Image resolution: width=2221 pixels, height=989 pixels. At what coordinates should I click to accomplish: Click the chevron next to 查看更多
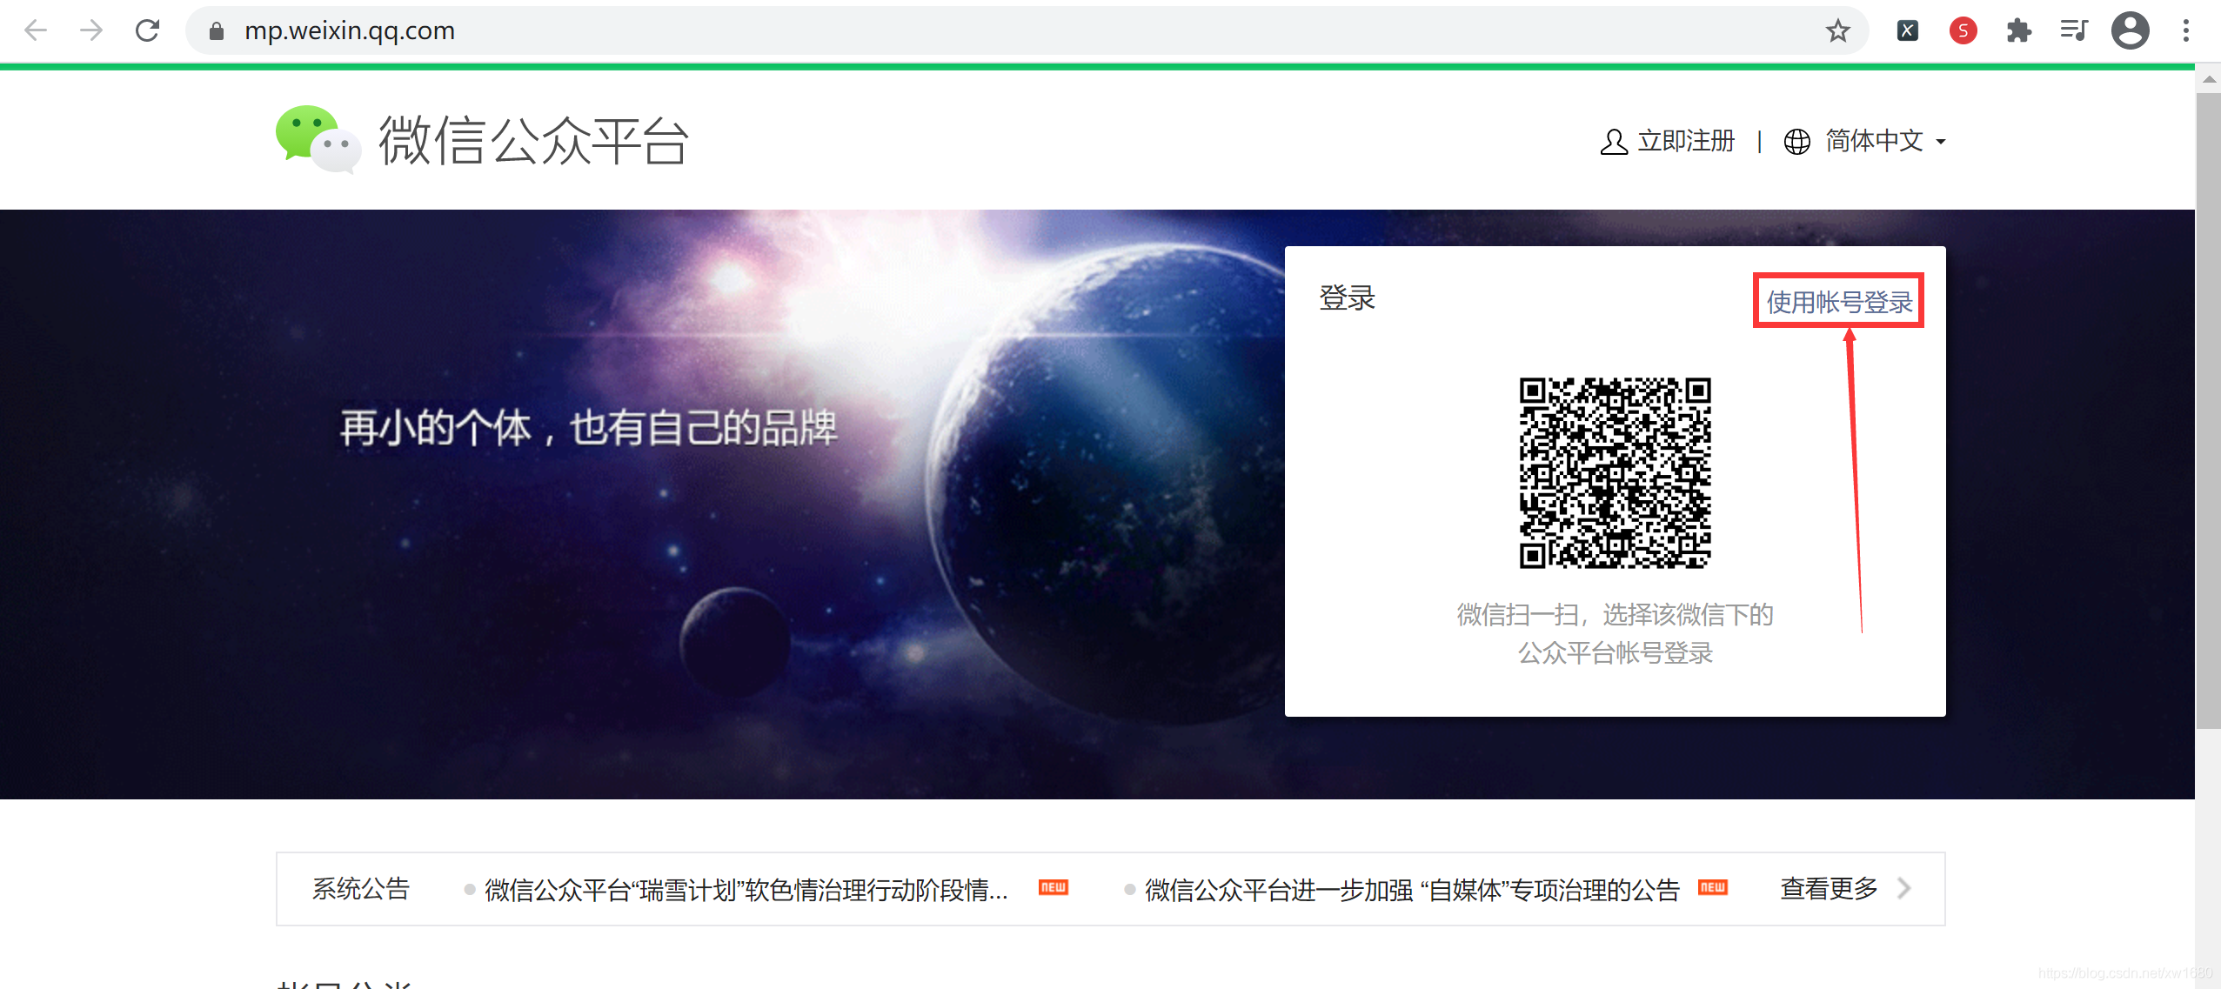(1904, 889)
